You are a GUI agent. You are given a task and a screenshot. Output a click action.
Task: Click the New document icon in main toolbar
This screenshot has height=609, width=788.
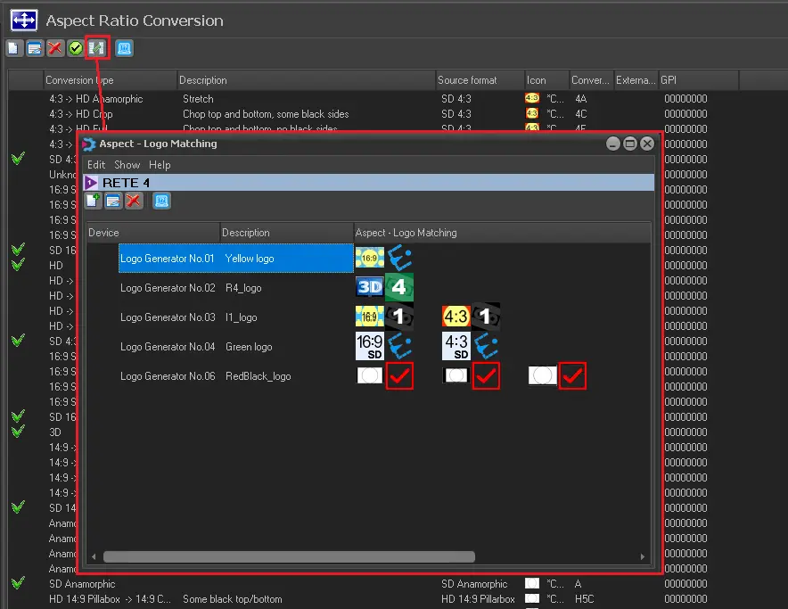click(x=14, y=48)
